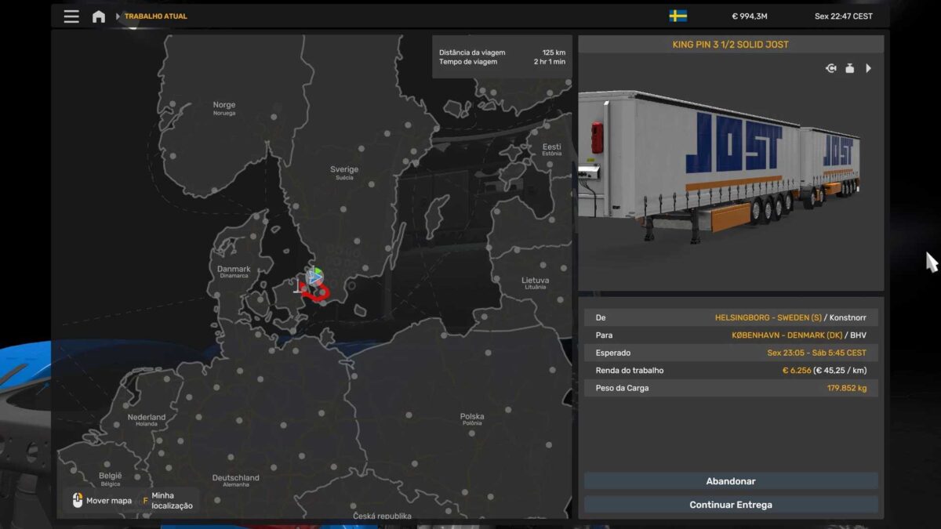The image size is (941, 529).
Task: Click the white destination marker near København
Action: [x=299, y=288]
